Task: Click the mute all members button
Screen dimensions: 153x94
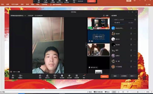Action: (124, 76)
